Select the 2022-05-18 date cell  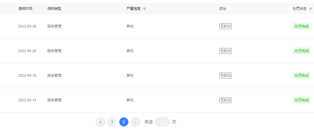coord(27,76)
